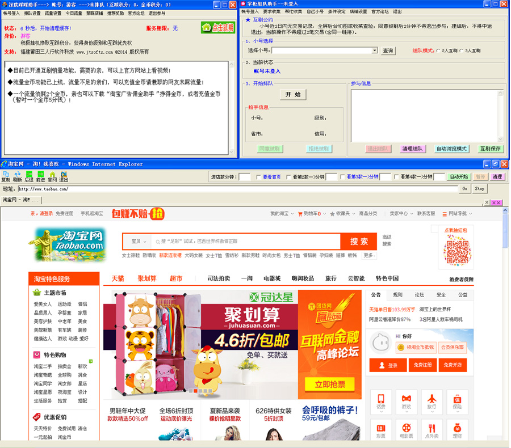Tick the 看第4款一>分钟 checkbox

pos(396,177)
